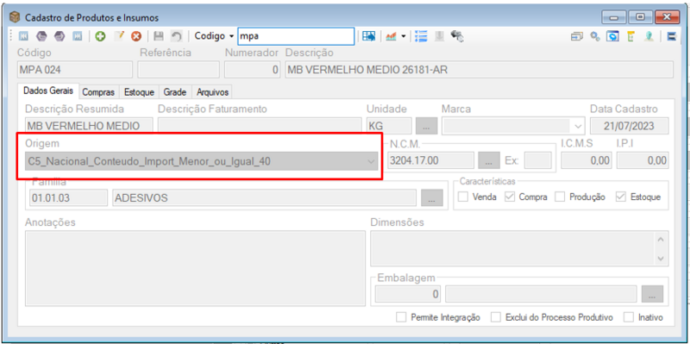Screen dimensions: 690x344
Task: Click the Numerador field
Action: tap(253, 70)
